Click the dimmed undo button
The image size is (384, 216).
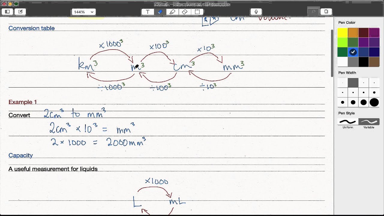pyautogui.click(x=313, y=12)
